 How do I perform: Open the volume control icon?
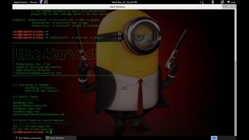tap(202, 2)
